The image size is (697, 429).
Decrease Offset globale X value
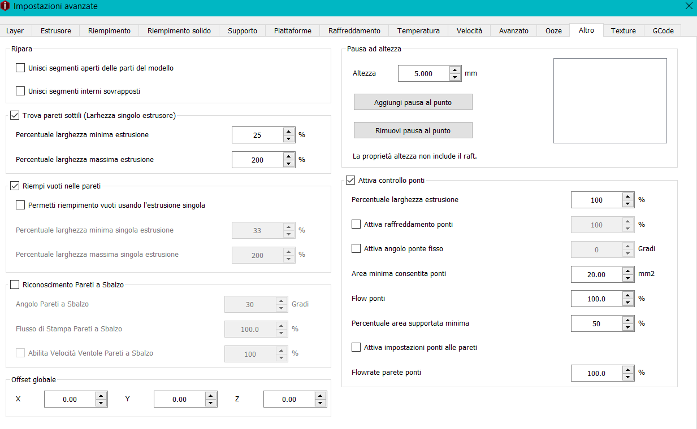click(x=101, y=403)
